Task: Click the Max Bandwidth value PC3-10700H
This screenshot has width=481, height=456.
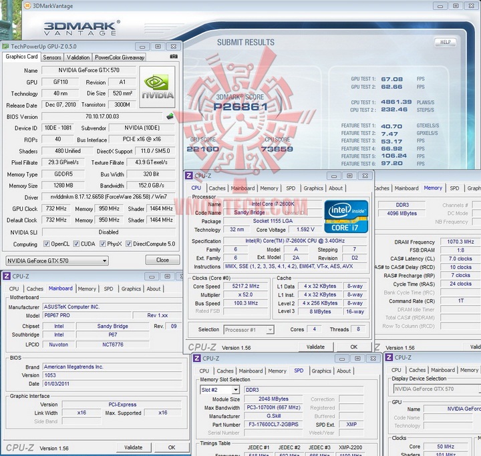Action: [x=273, y=407]
